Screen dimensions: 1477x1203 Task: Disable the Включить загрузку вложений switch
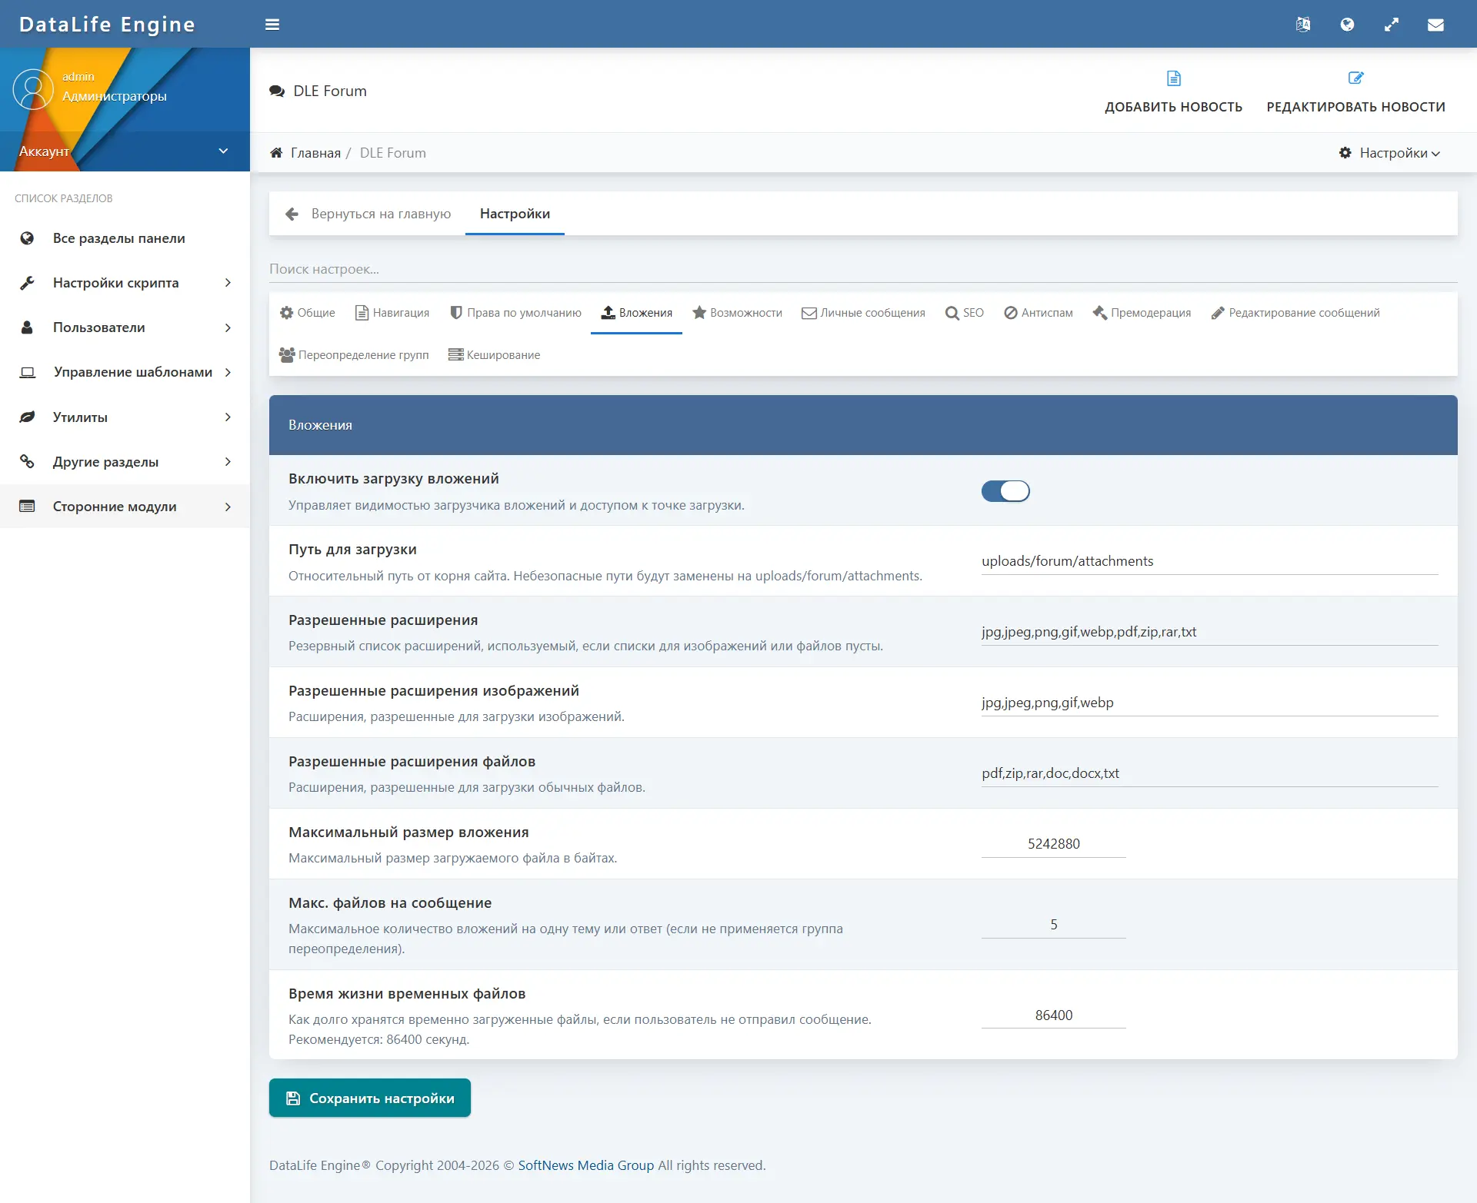point(1005,490)
